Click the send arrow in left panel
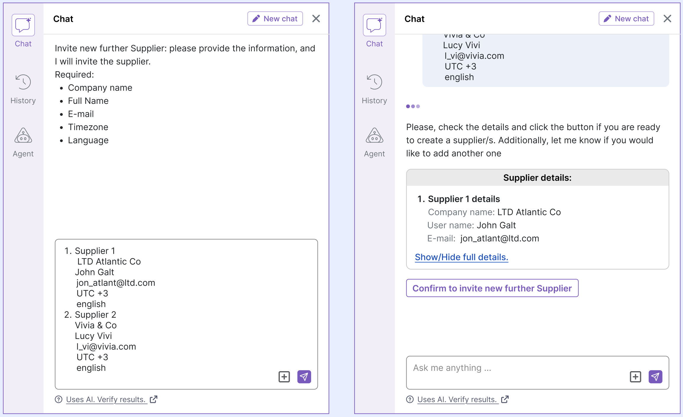The width and height of the screenshot is (683, 417). [x=304, y=376]
